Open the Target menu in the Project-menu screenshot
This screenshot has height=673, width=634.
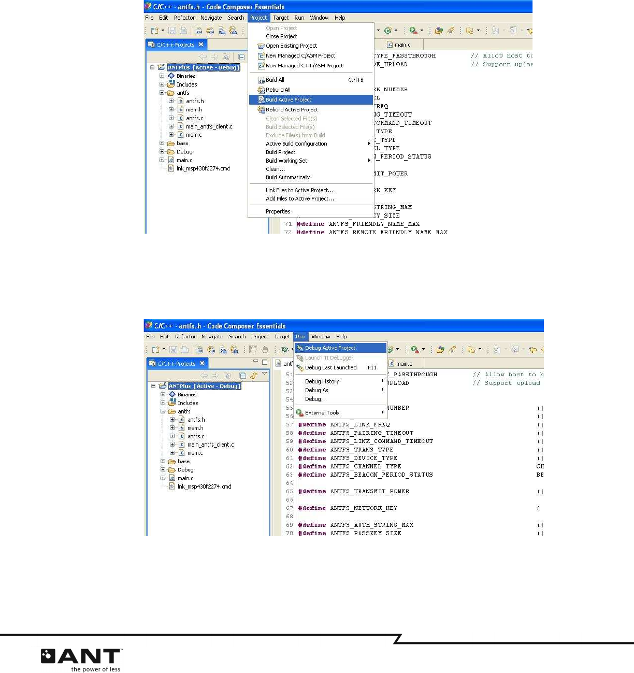281,18
